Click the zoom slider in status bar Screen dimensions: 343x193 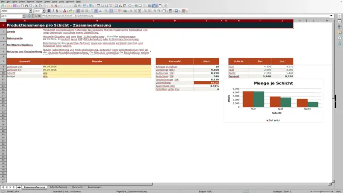(322, 192)
